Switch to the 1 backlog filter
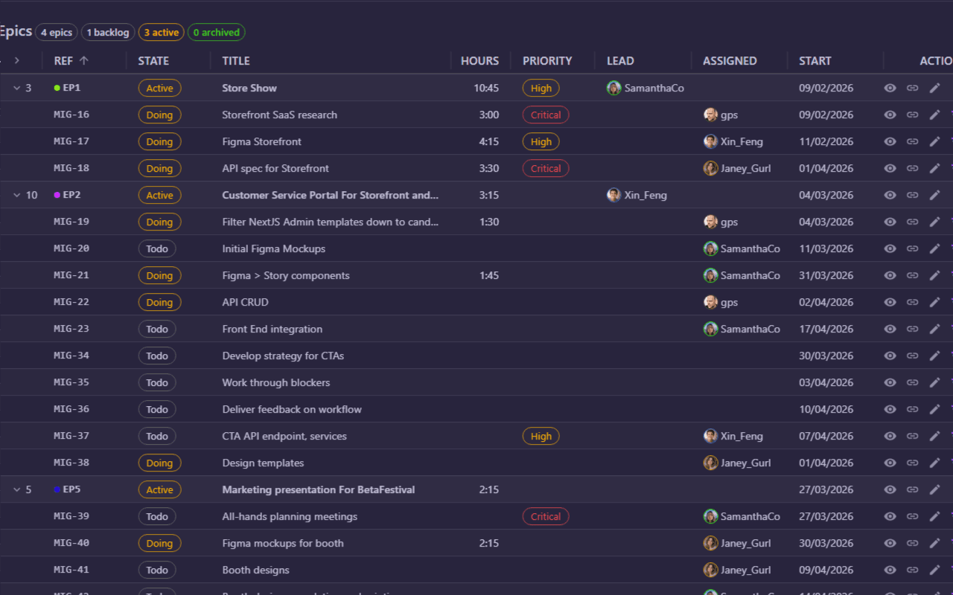This screenshot has width=953, height=595. pos(107,32)
